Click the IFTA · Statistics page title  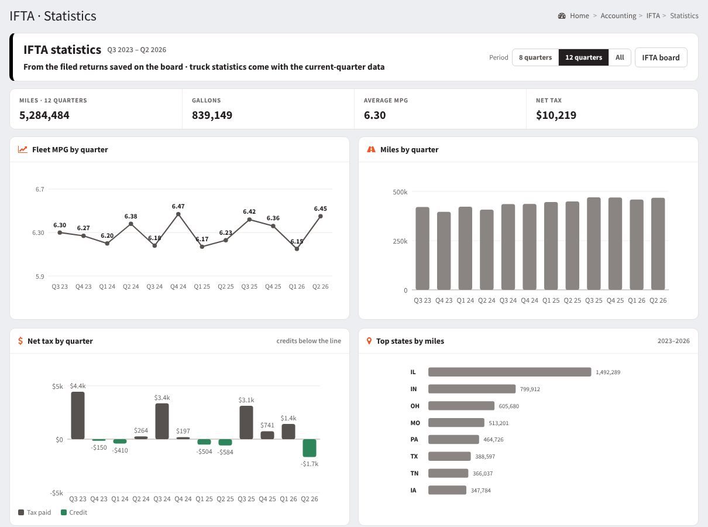tap(53, 16)
